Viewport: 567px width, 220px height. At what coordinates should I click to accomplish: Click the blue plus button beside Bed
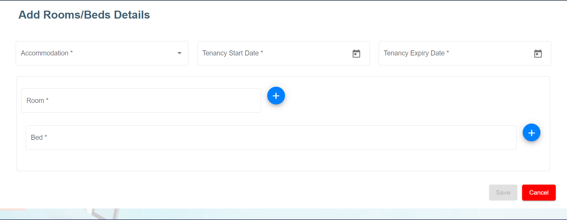tap(531, 133)
